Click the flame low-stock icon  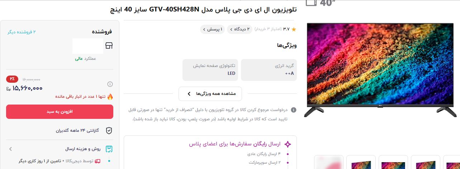click(x=110, y=97)
